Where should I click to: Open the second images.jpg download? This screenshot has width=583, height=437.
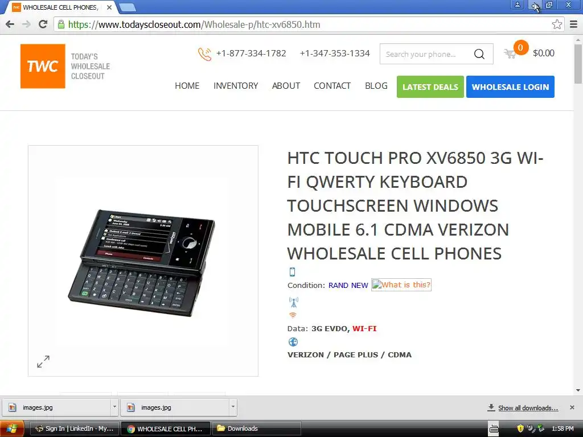175,407
